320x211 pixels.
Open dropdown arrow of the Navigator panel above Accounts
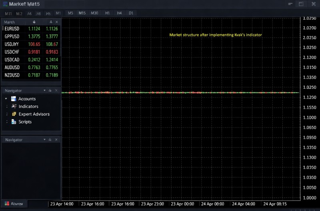coord(44,90)
